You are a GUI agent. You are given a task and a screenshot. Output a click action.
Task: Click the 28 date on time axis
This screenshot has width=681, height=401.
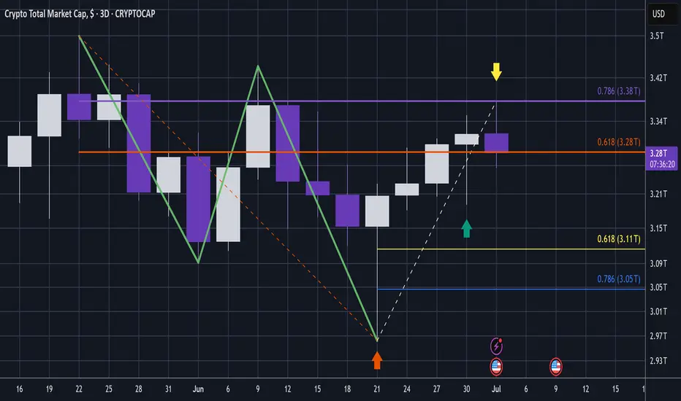click(x=139, y=389)
